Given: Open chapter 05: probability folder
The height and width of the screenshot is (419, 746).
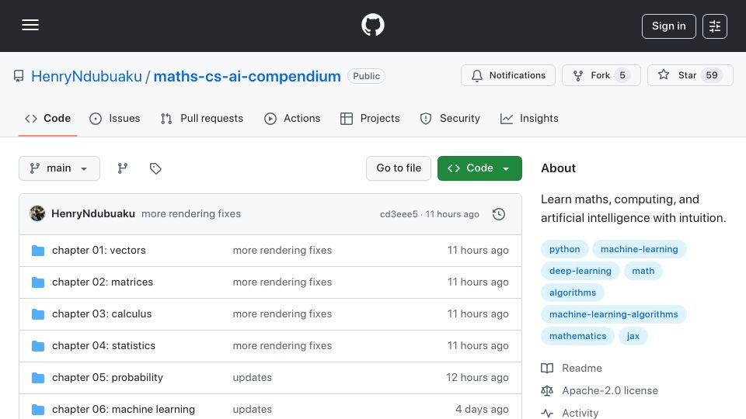Looking at the screenshot, I should [107, 378].
